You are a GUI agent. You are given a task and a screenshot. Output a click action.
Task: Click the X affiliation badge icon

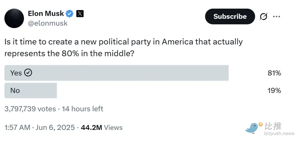click(x=80, y=13)
